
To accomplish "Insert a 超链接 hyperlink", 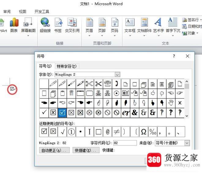I will pyautogui.click(x=45, y=25).
